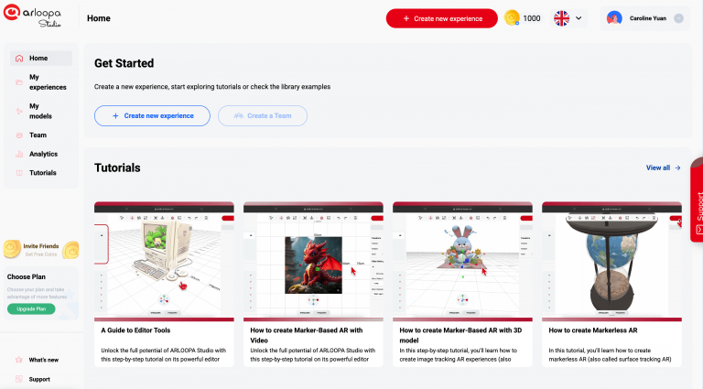Click the gold coin balance icon

[x=513, y=18]
